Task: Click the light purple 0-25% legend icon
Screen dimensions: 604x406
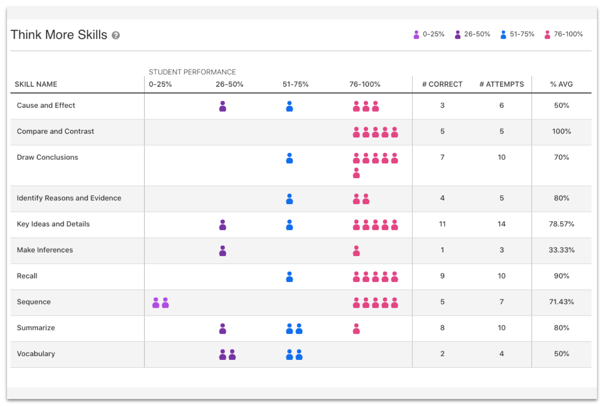Action: pos(416,35)
